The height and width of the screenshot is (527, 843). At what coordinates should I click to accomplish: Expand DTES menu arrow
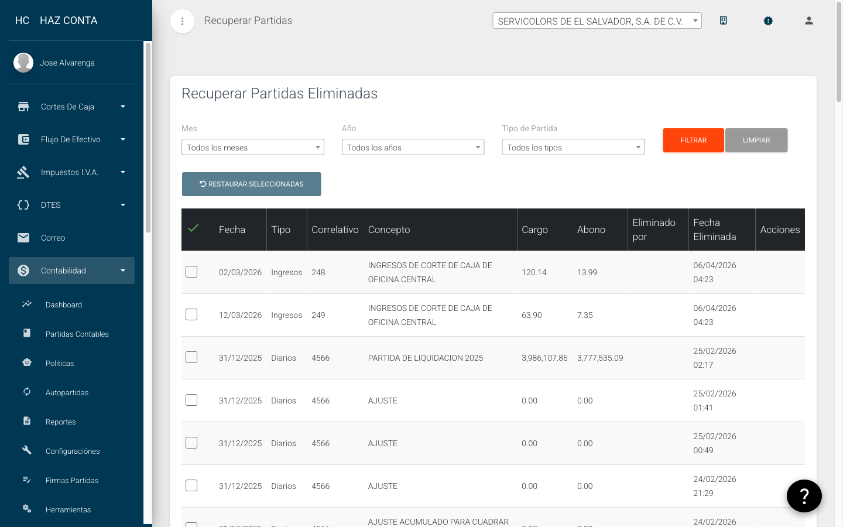(123, 205)
